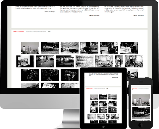
Task: Tap the large skyline photo on the iPhone
Action: [x=141, y=100]
